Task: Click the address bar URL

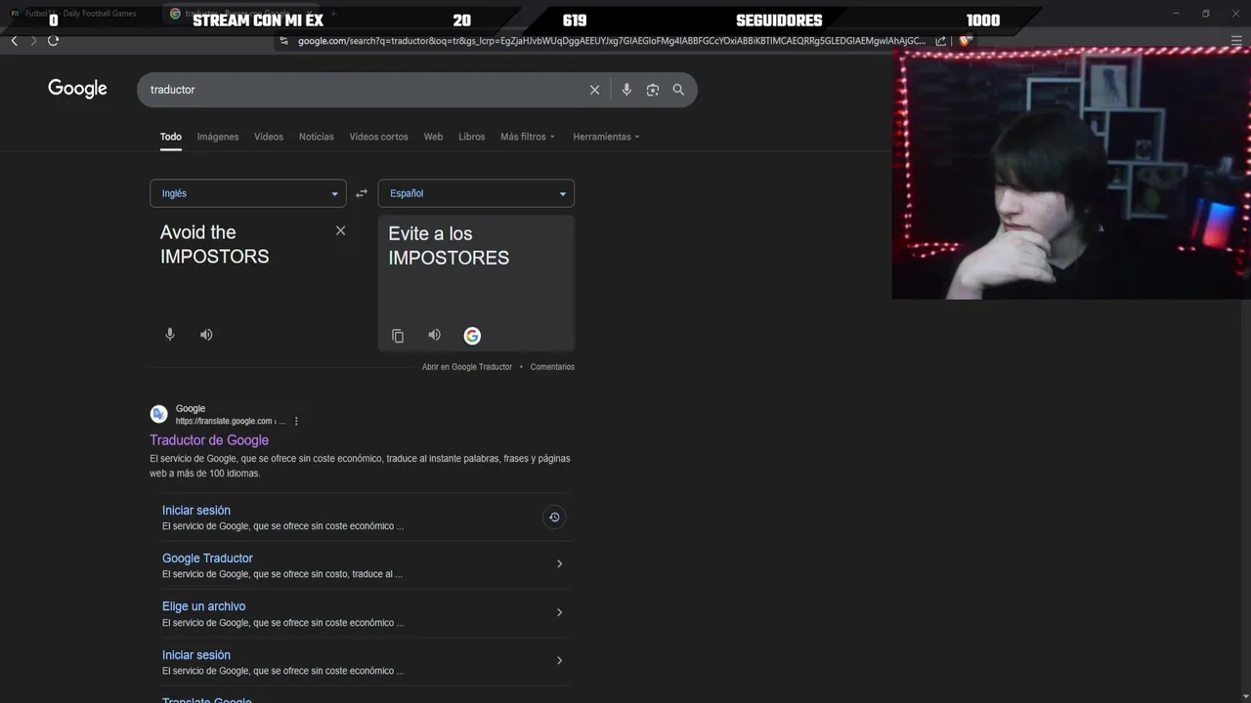Action: [611, 41]
